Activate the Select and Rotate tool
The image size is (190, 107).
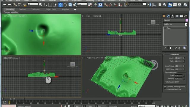[x=65, y=5]
